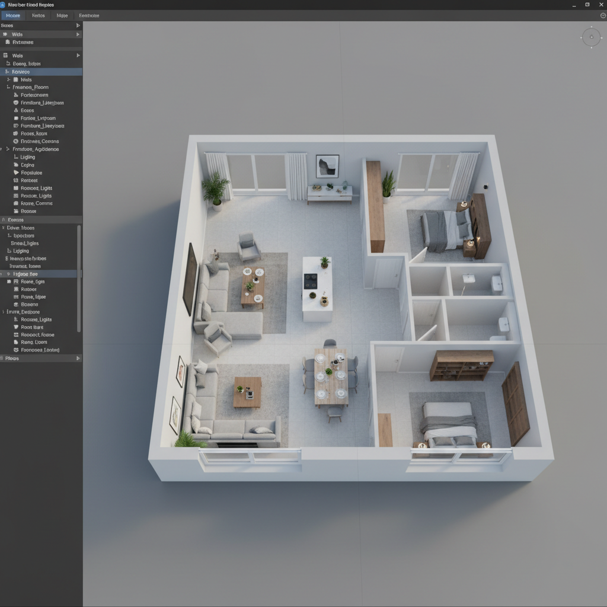Screen dimensions: 607x607
Task: Expand the Dolver, Irooes tree node
Action: coord(4,228)
